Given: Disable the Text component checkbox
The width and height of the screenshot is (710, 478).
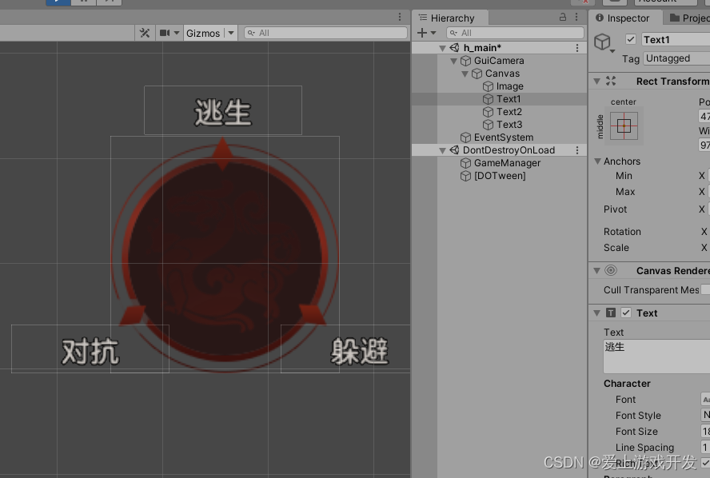Looking at the screenshot, I should click(626, 313).
